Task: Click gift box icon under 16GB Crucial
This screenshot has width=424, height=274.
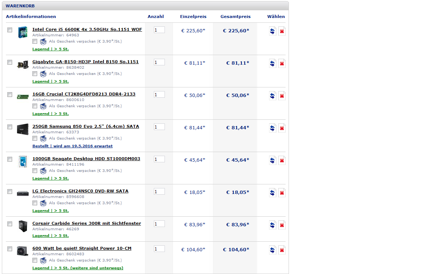Action: point(43,107)
